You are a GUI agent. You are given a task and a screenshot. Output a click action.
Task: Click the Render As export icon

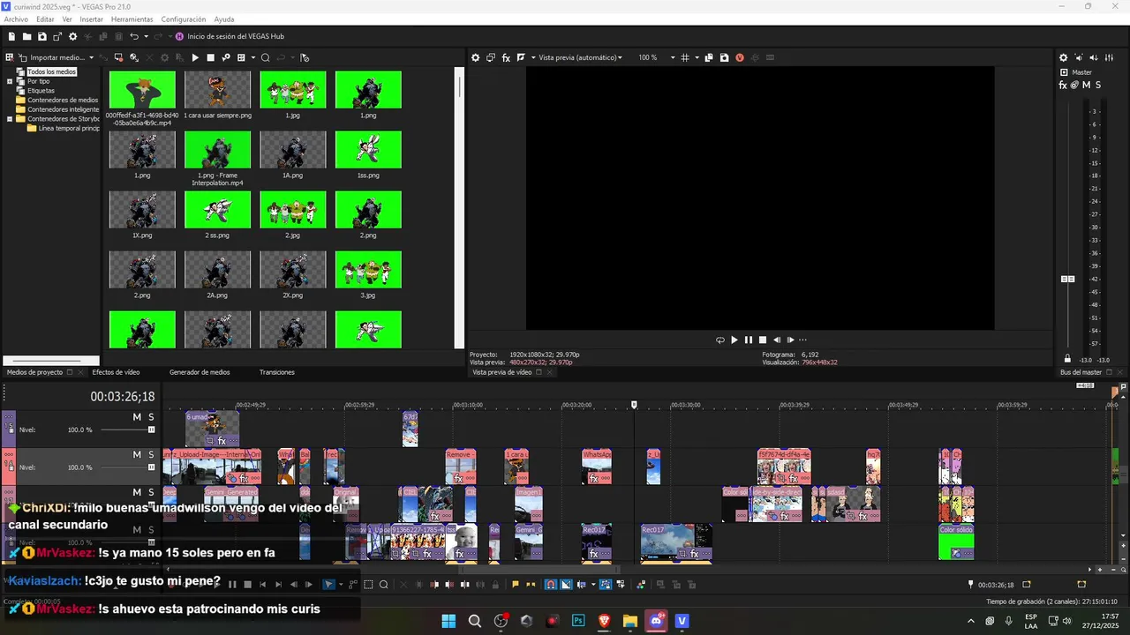coord(57,36)
